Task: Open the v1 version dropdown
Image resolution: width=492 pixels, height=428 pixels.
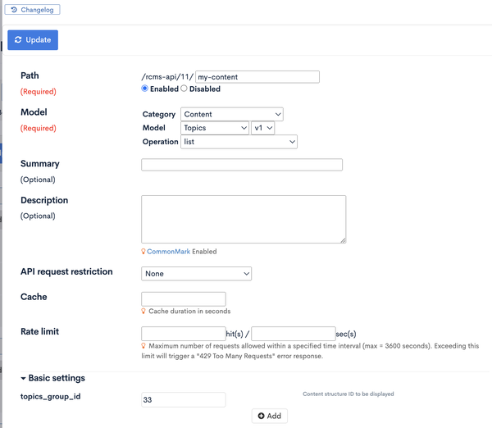Action: click(263, 128)
